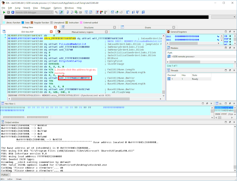Screen dimensions: 237x181
Task: Open the Help menu
Action: coord(79,8)
